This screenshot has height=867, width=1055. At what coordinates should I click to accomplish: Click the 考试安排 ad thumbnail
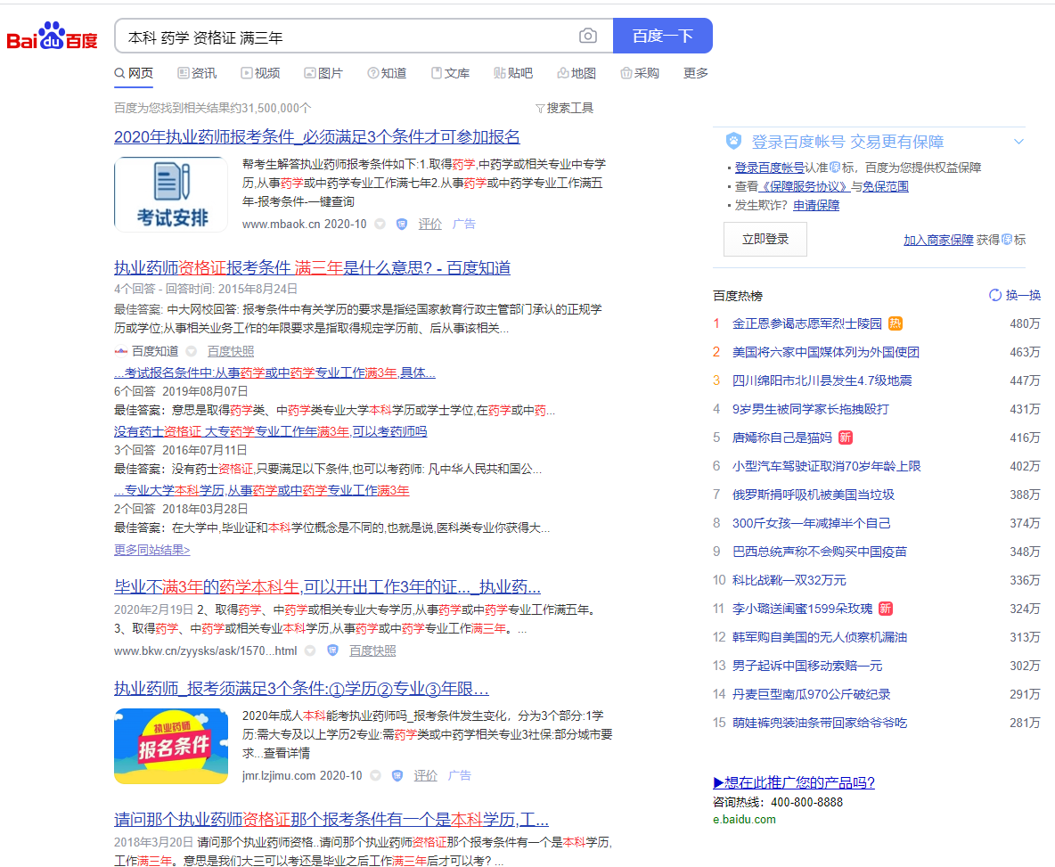click(x=171, y=194)
